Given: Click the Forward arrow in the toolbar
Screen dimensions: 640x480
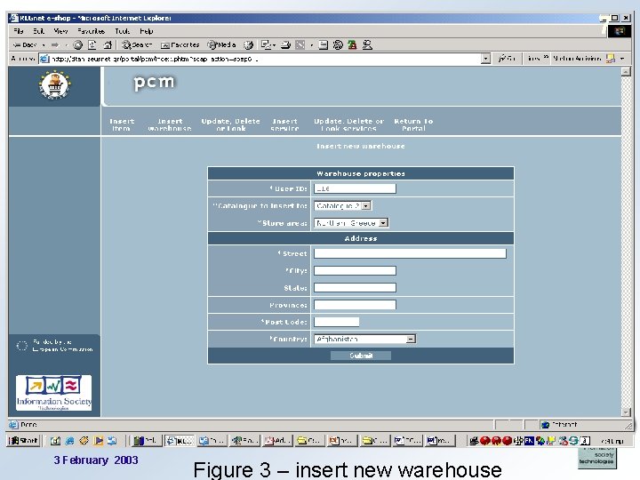Looking at the screenshot, I should 55,45.
